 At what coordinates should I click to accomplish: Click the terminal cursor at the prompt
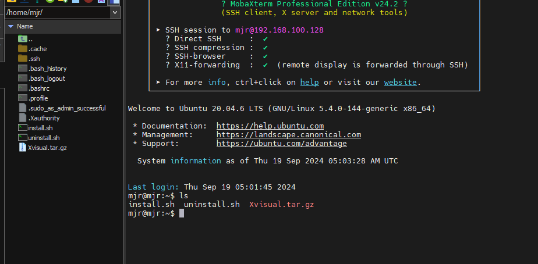[182, 214]
